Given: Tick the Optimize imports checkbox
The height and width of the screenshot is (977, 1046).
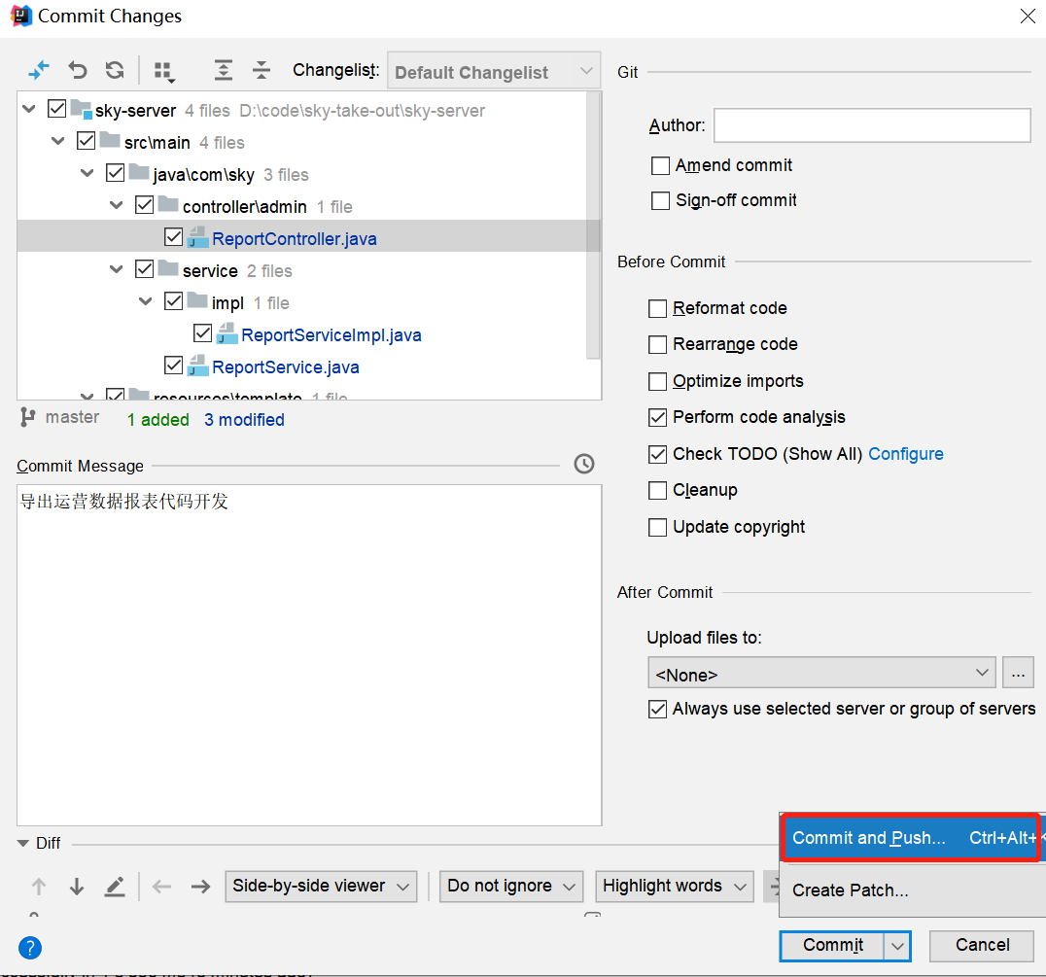Looking at the screenshot, I should click(658, 381).
